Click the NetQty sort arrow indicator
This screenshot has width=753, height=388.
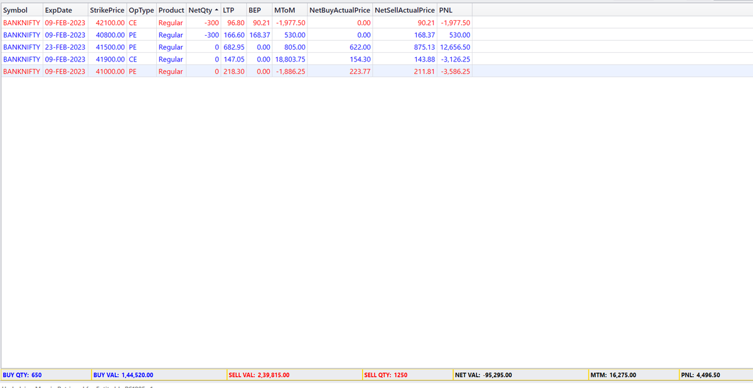[x=217, y=10]
